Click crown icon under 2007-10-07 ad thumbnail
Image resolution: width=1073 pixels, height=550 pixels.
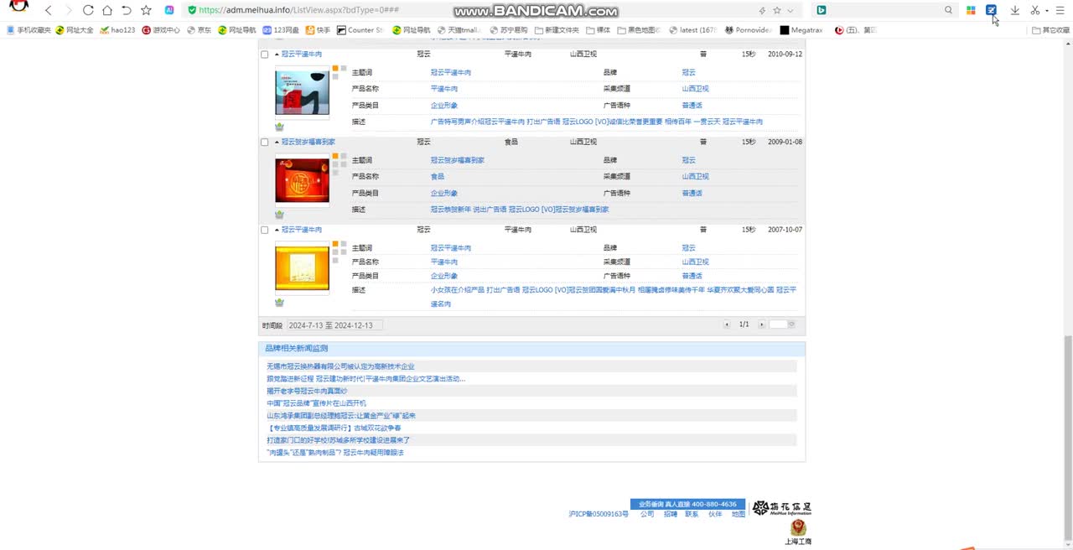[279, 303]
